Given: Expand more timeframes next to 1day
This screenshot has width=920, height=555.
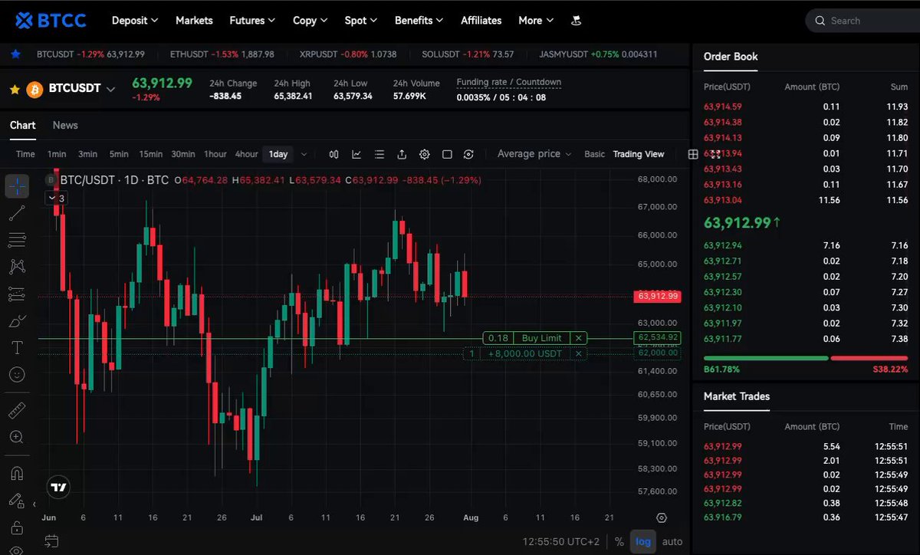Looking at the screenshot, I should click(304, 154).
